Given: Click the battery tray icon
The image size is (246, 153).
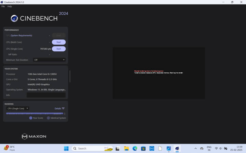Looking at the screenshot, I should [226, 148].
